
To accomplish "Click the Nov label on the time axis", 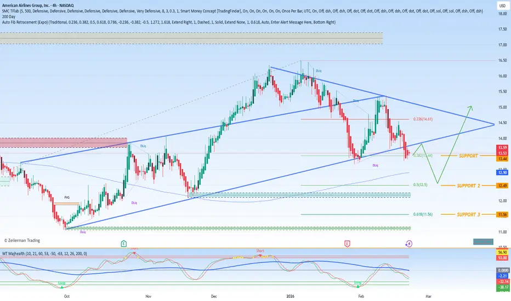I will coord(148,296).
